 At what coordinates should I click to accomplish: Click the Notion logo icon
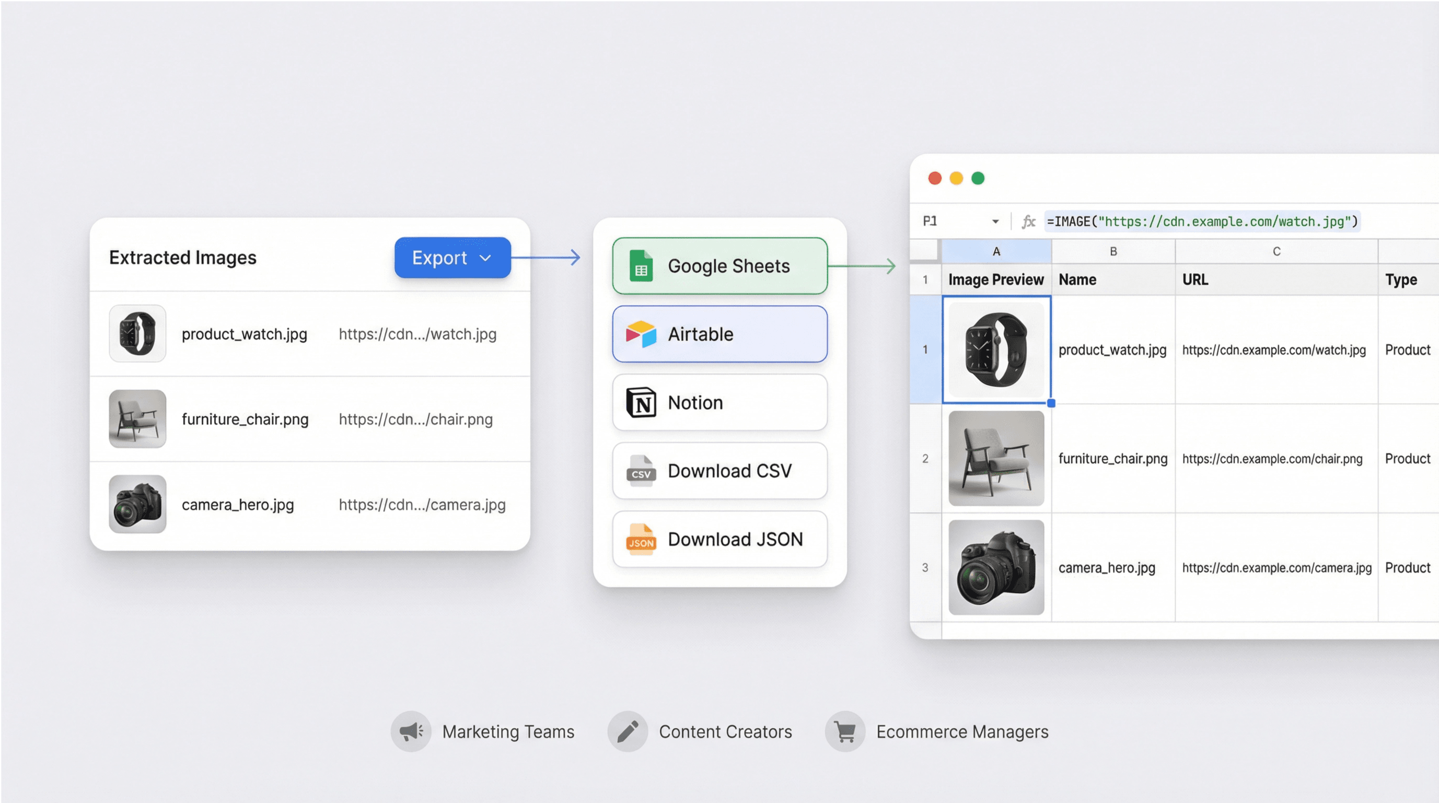coord(641,403)
